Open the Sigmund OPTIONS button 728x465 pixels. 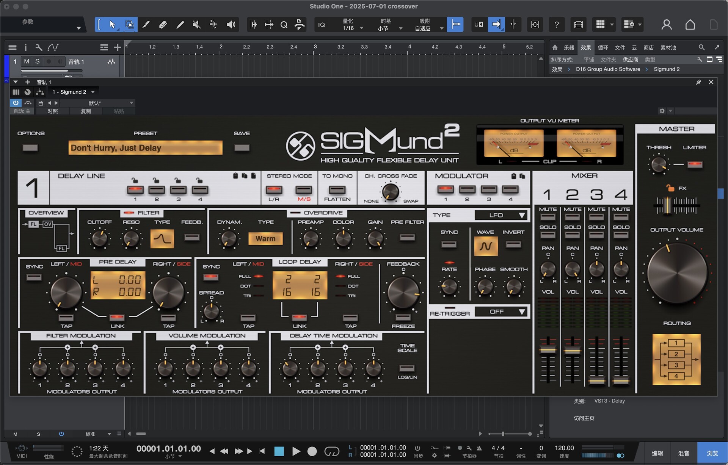[x=30, y=148]
